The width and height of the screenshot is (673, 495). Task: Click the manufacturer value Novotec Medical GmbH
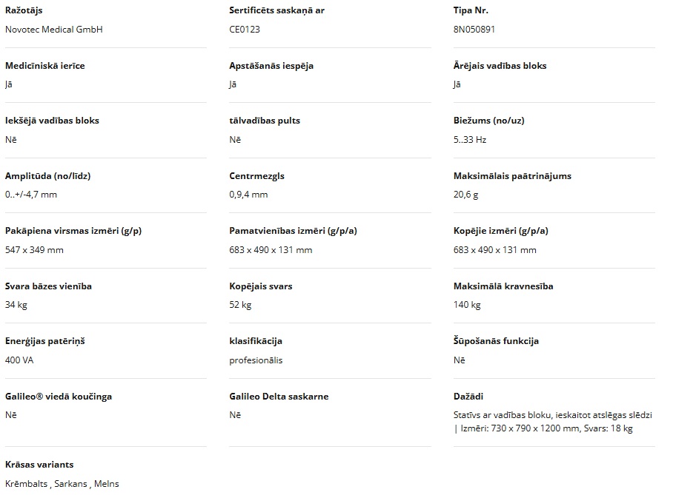click(x=53, y=30)
